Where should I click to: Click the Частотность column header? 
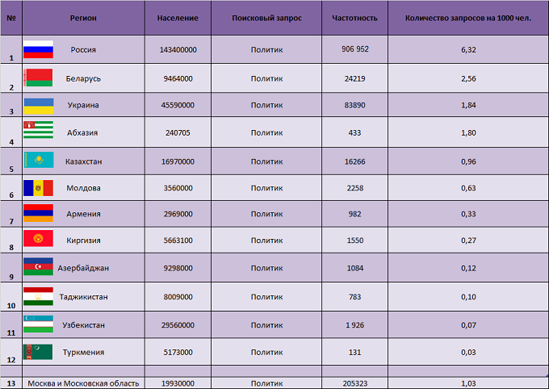(354, 18)
